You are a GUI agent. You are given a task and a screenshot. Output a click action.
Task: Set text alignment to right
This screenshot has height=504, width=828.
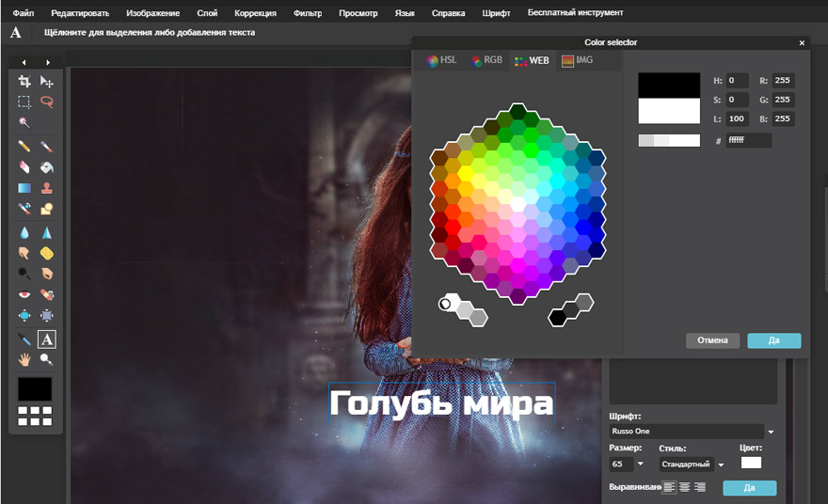click(699, 487)
